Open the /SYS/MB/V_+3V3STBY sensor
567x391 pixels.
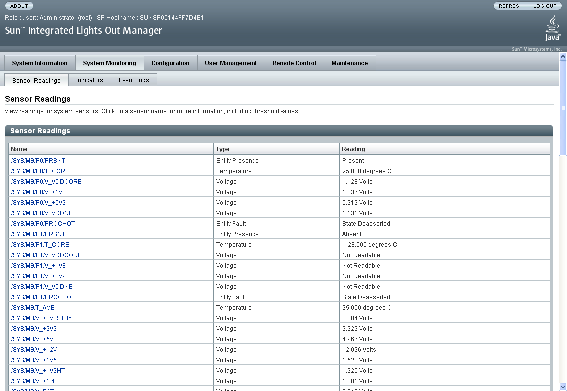[x=41, y=318]
